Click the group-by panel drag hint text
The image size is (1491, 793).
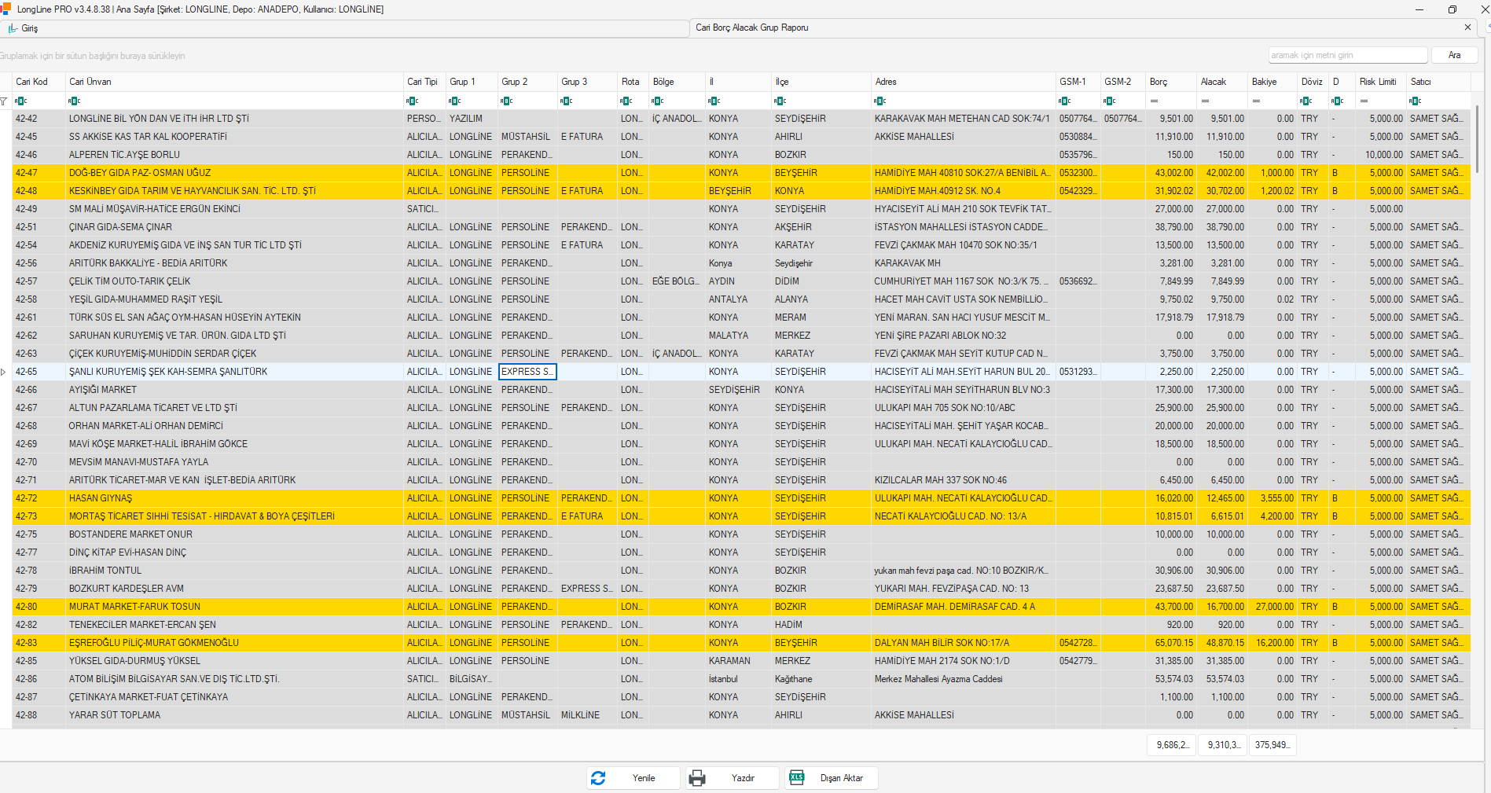tap(93, 56)
